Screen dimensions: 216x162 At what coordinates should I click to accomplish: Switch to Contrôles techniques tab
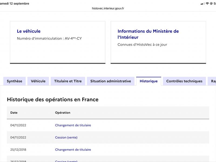pyautogui.click(x=184, y=81)
